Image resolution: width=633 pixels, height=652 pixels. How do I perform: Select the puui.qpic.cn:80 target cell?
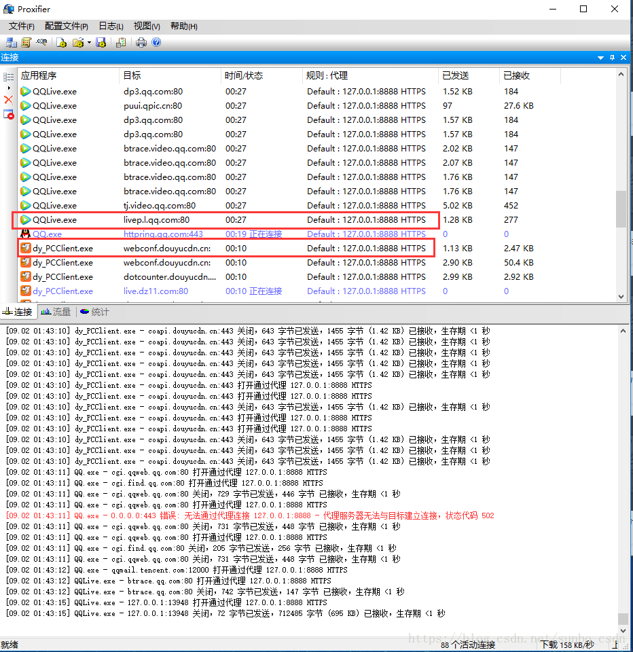coord(153,106)
